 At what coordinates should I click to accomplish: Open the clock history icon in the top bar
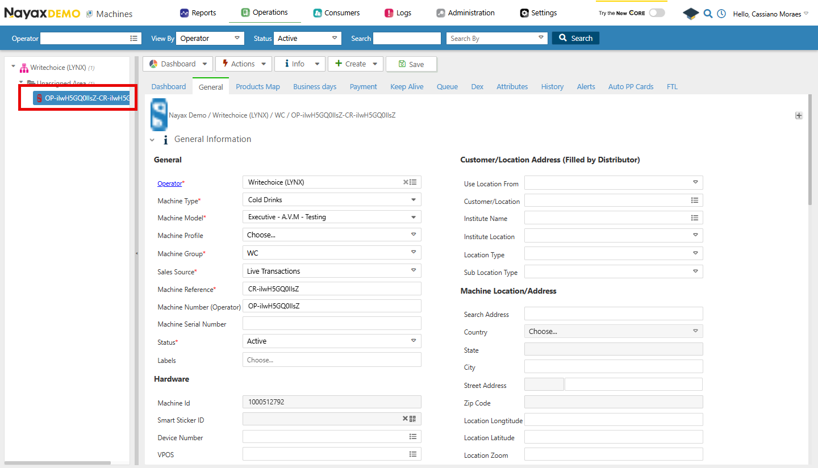[x=721, y=14]
